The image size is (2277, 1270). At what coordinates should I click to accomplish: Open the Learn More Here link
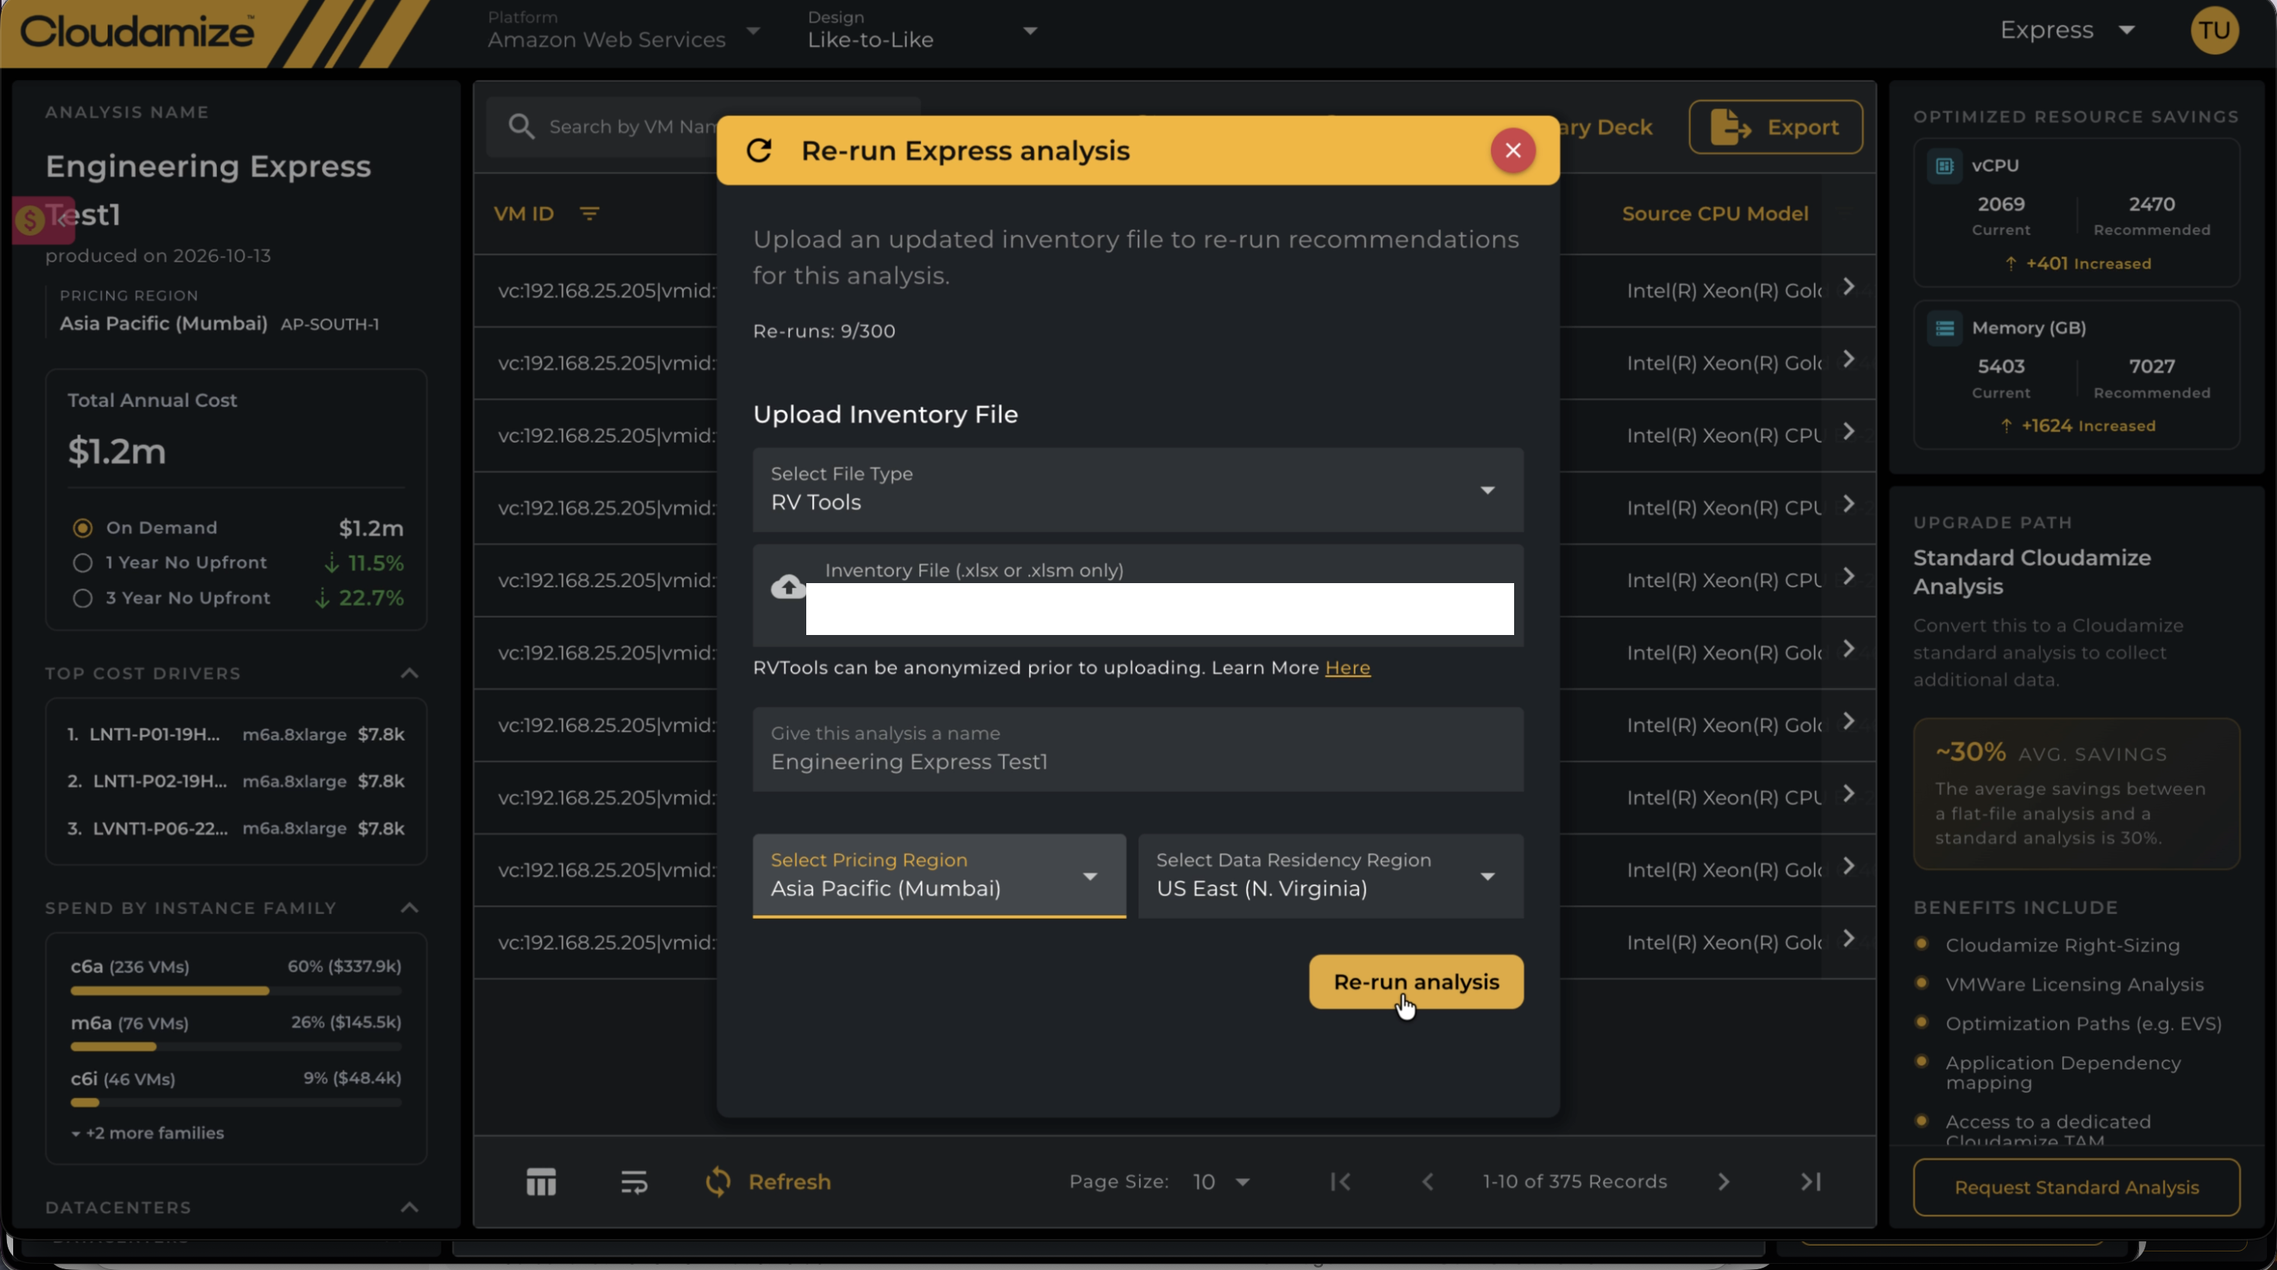[1347, 668]
